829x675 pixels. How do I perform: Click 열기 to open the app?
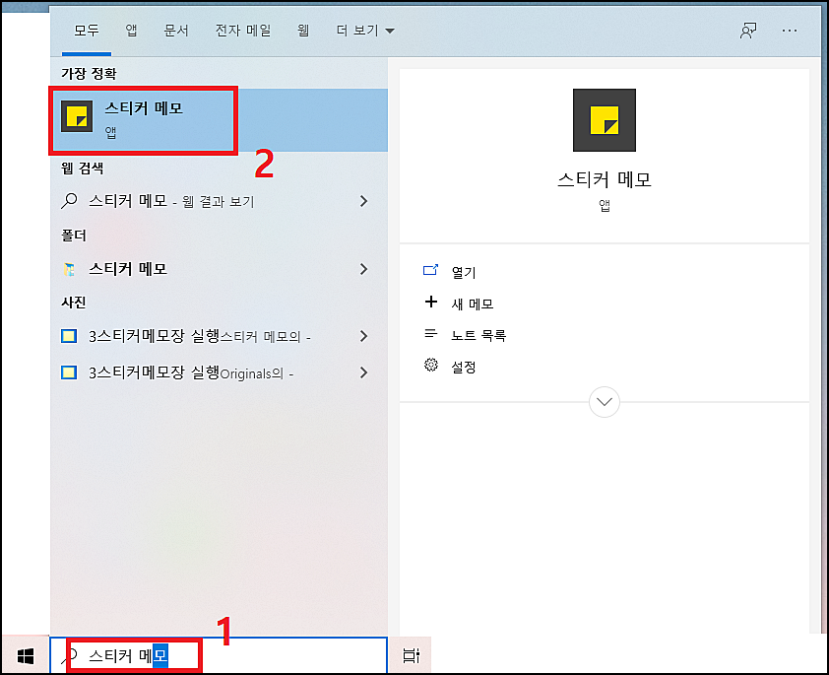pos(464,272)
